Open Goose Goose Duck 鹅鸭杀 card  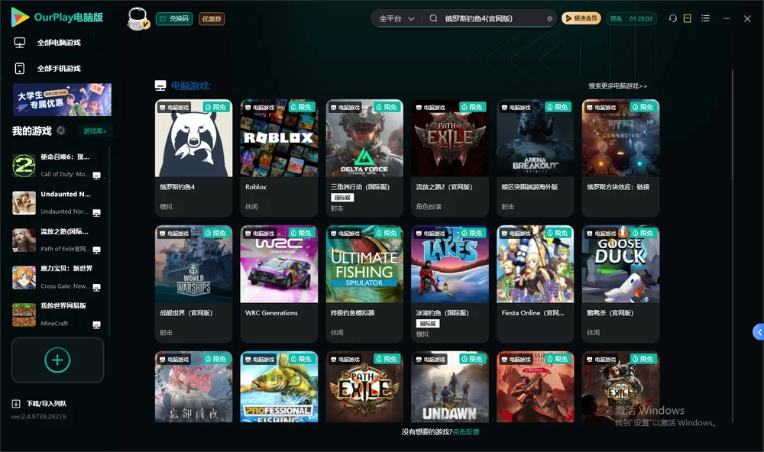point(620,284)
